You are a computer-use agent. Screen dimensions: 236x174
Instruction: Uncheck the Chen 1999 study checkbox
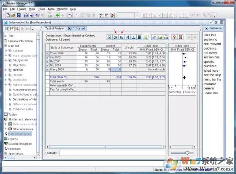pyautogui.click(x=48, y=54)
